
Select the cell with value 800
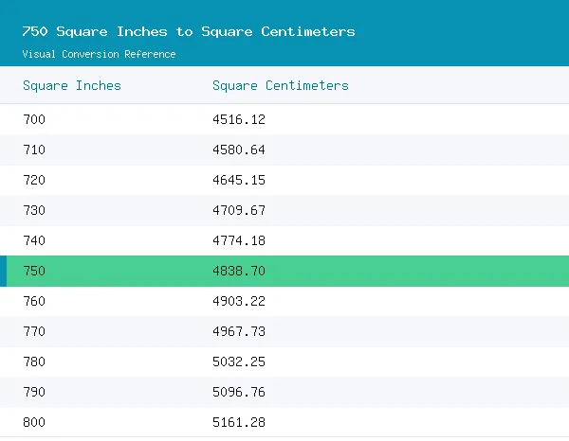(34, 422)
